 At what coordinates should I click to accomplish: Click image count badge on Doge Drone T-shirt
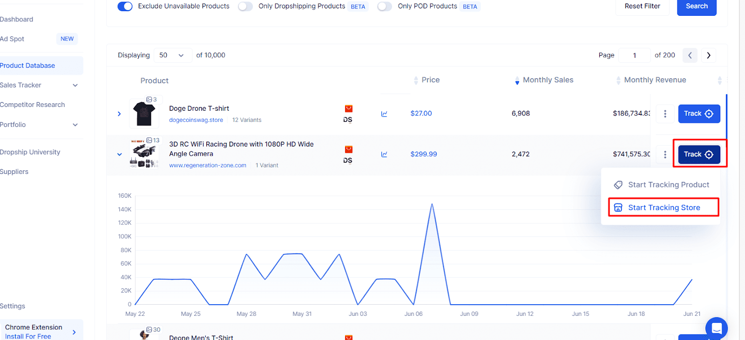click(x=151, y=100)
